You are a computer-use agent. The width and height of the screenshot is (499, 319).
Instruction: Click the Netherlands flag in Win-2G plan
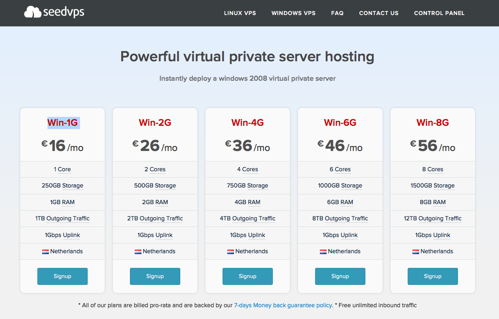(x=138, y=252)
